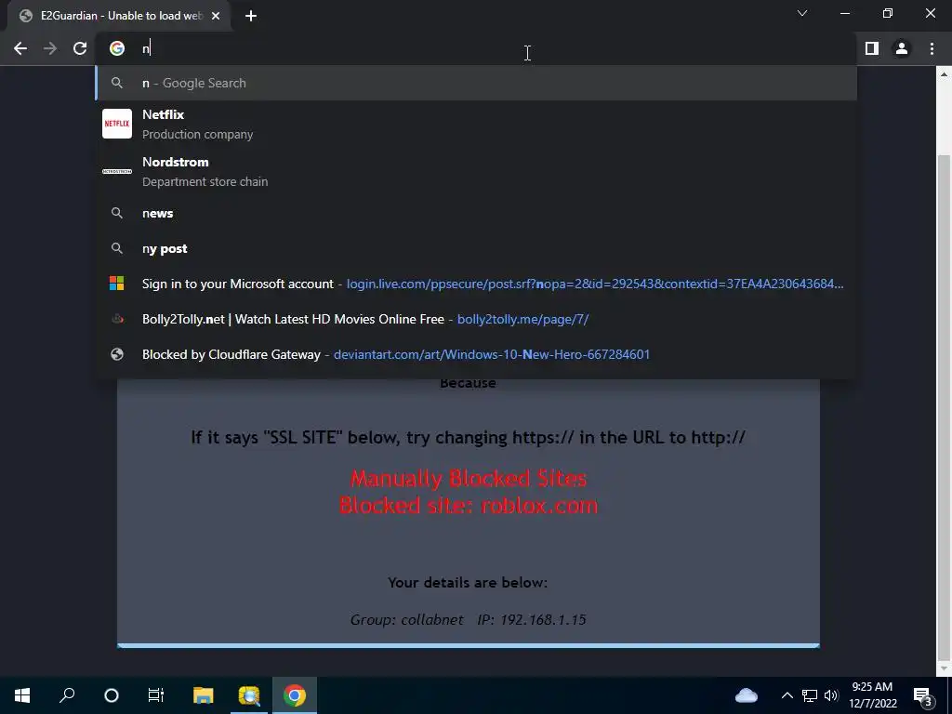Reload the current page

(80, 48)
